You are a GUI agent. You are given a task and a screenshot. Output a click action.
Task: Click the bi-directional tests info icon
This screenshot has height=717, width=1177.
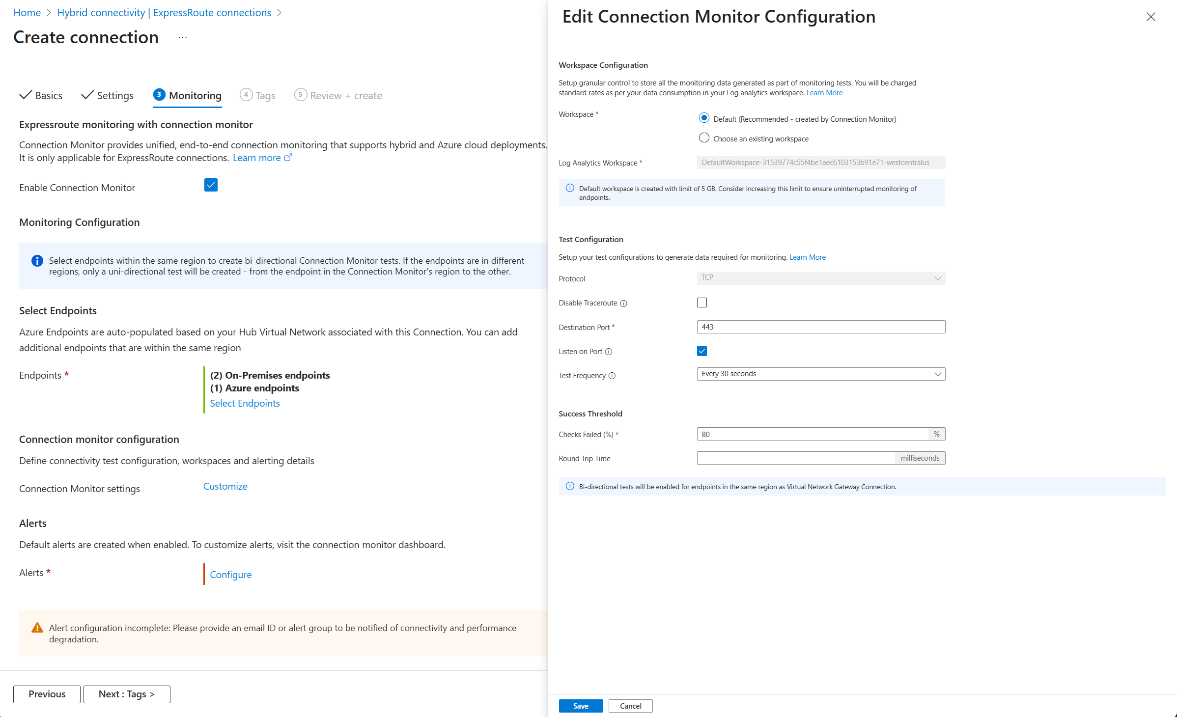click(x=570, y=486)
